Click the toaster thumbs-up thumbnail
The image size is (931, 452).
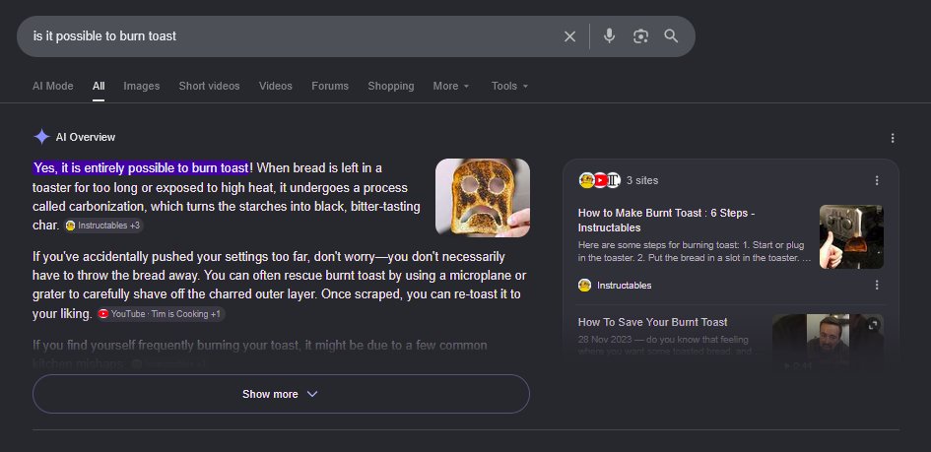851,236
